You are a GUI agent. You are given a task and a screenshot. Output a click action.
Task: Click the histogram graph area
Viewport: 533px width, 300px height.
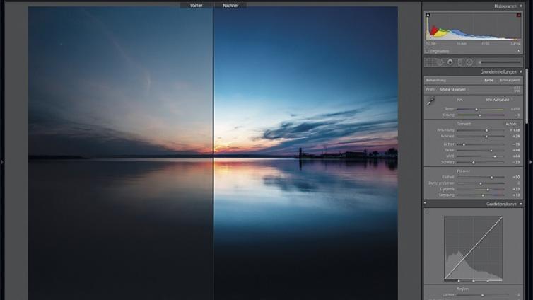(473, 26)
